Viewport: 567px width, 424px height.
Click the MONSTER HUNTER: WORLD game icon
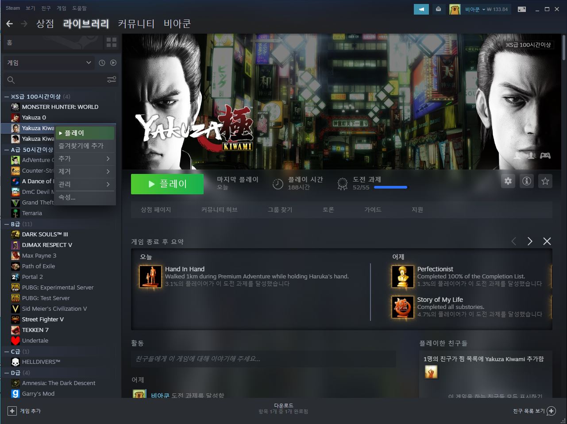point(15,107)
